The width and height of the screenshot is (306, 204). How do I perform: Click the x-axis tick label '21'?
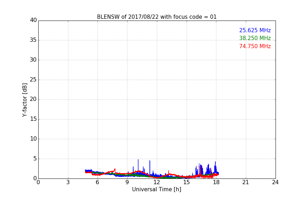[246, 182]
